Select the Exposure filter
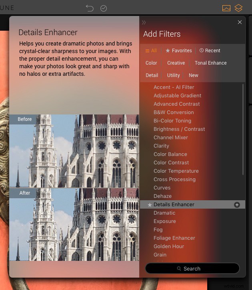252x290 pixels. [165, 221]
